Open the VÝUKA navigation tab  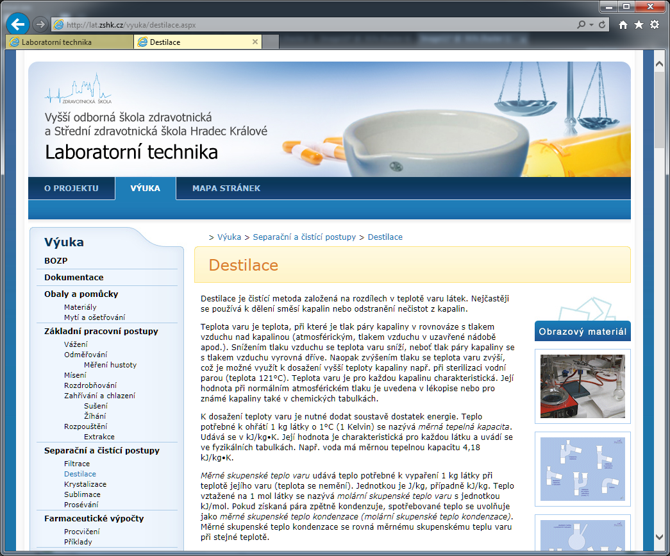146,188
